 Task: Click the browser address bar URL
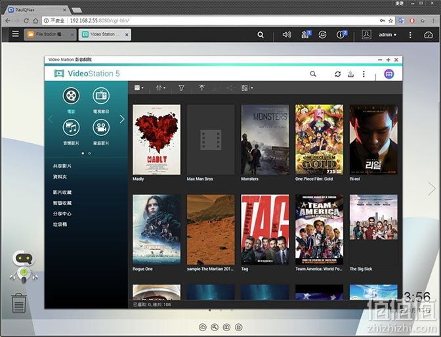[x=100, y=20]
